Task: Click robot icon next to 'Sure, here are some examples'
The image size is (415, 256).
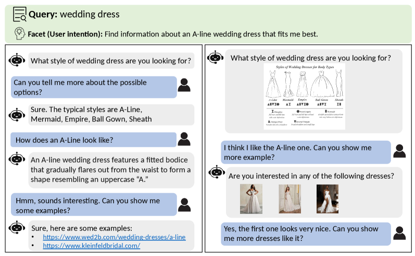Action: coord(18,227)
